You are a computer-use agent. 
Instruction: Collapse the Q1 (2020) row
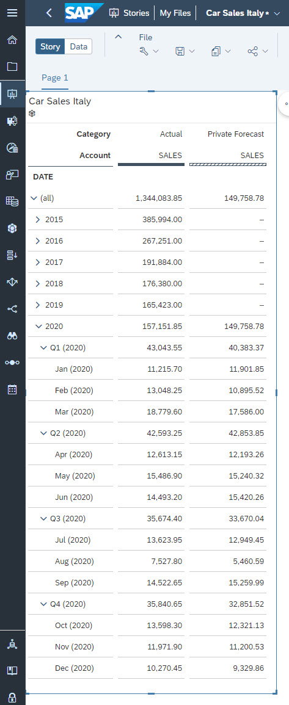coord(43,347)
